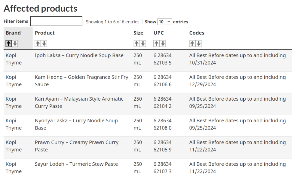Select the Prawn Curry paste row
The width and height of the screenshot is (298, 183).
click(148, 147)
